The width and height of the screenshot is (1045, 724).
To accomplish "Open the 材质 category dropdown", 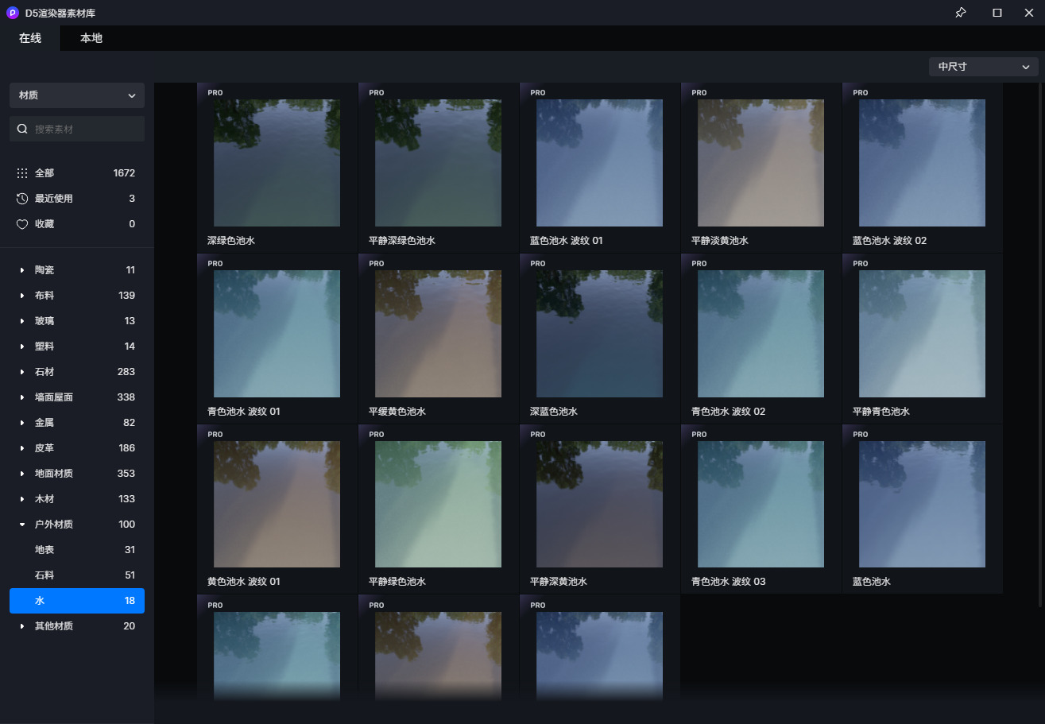I will click(x=77, y=95).
